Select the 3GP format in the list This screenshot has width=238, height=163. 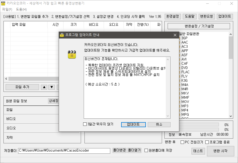click(x=184, y=38)
